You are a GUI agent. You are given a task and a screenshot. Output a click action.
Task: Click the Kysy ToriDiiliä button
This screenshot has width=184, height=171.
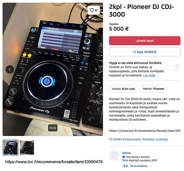tap(145, 52)
